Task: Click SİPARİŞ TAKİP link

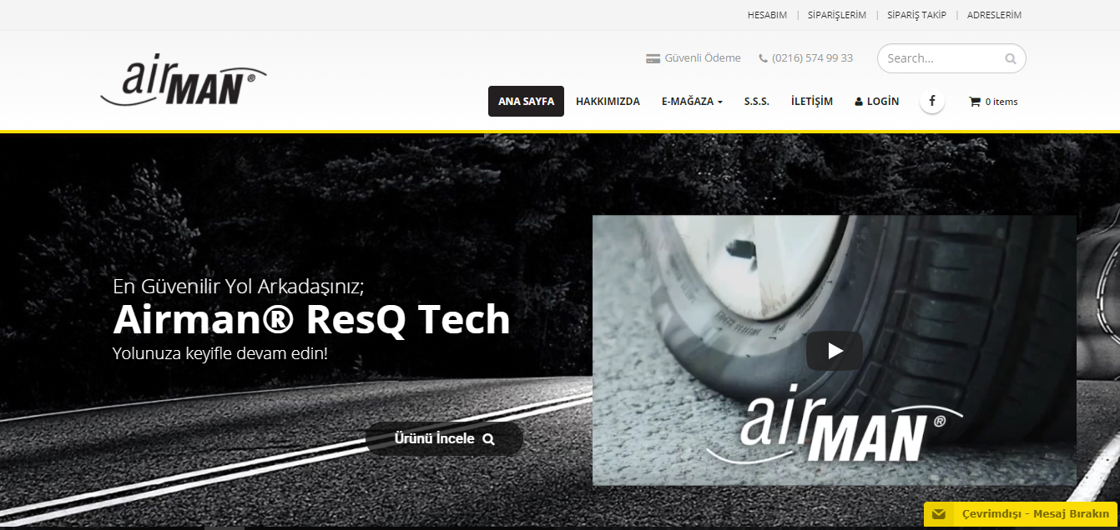Action: (916, 15)
